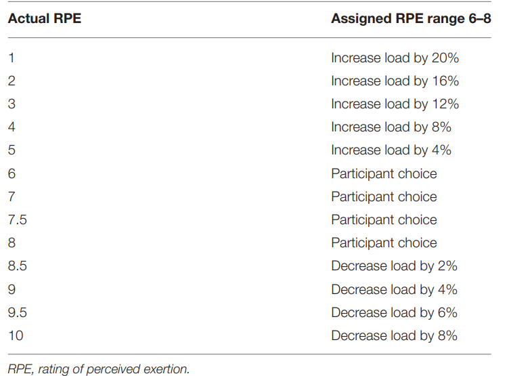511x376 pixels.
Task: Select the Actual RPE value "10"
Action: click(16, 335)
